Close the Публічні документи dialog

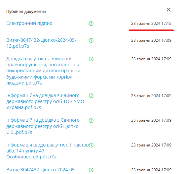coord(169,10)
